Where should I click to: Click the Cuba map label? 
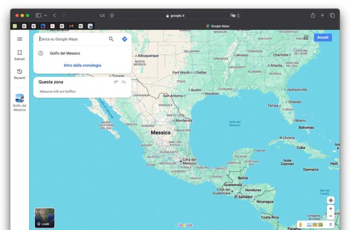coord(301,148)
